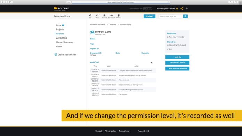
Task: Click the browser forward arrow
Action: (6, 2)
